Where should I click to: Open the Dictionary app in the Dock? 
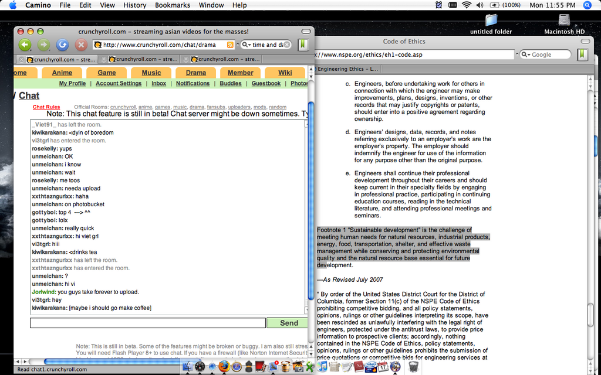pyautogui.click(x=359, y=366)
